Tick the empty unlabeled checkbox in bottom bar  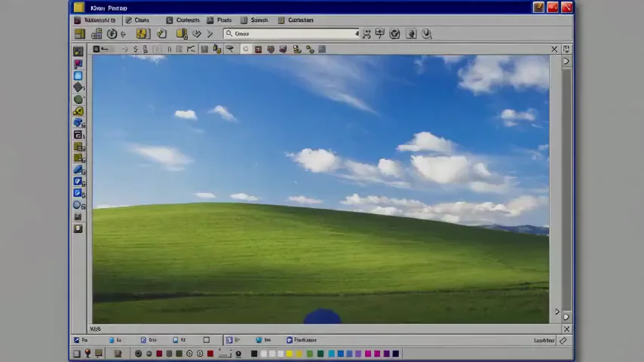point(207,340)
